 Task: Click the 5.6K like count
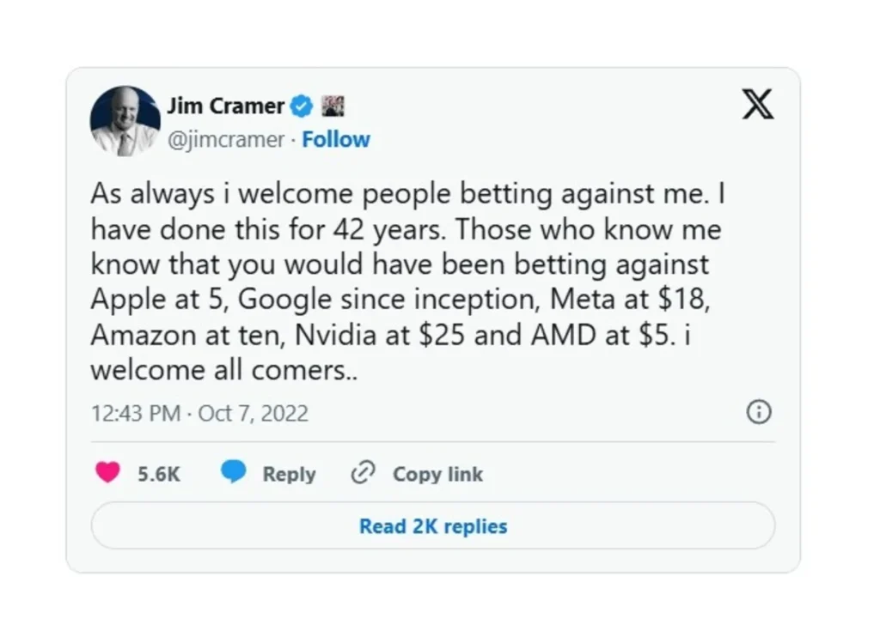[159, 474]
